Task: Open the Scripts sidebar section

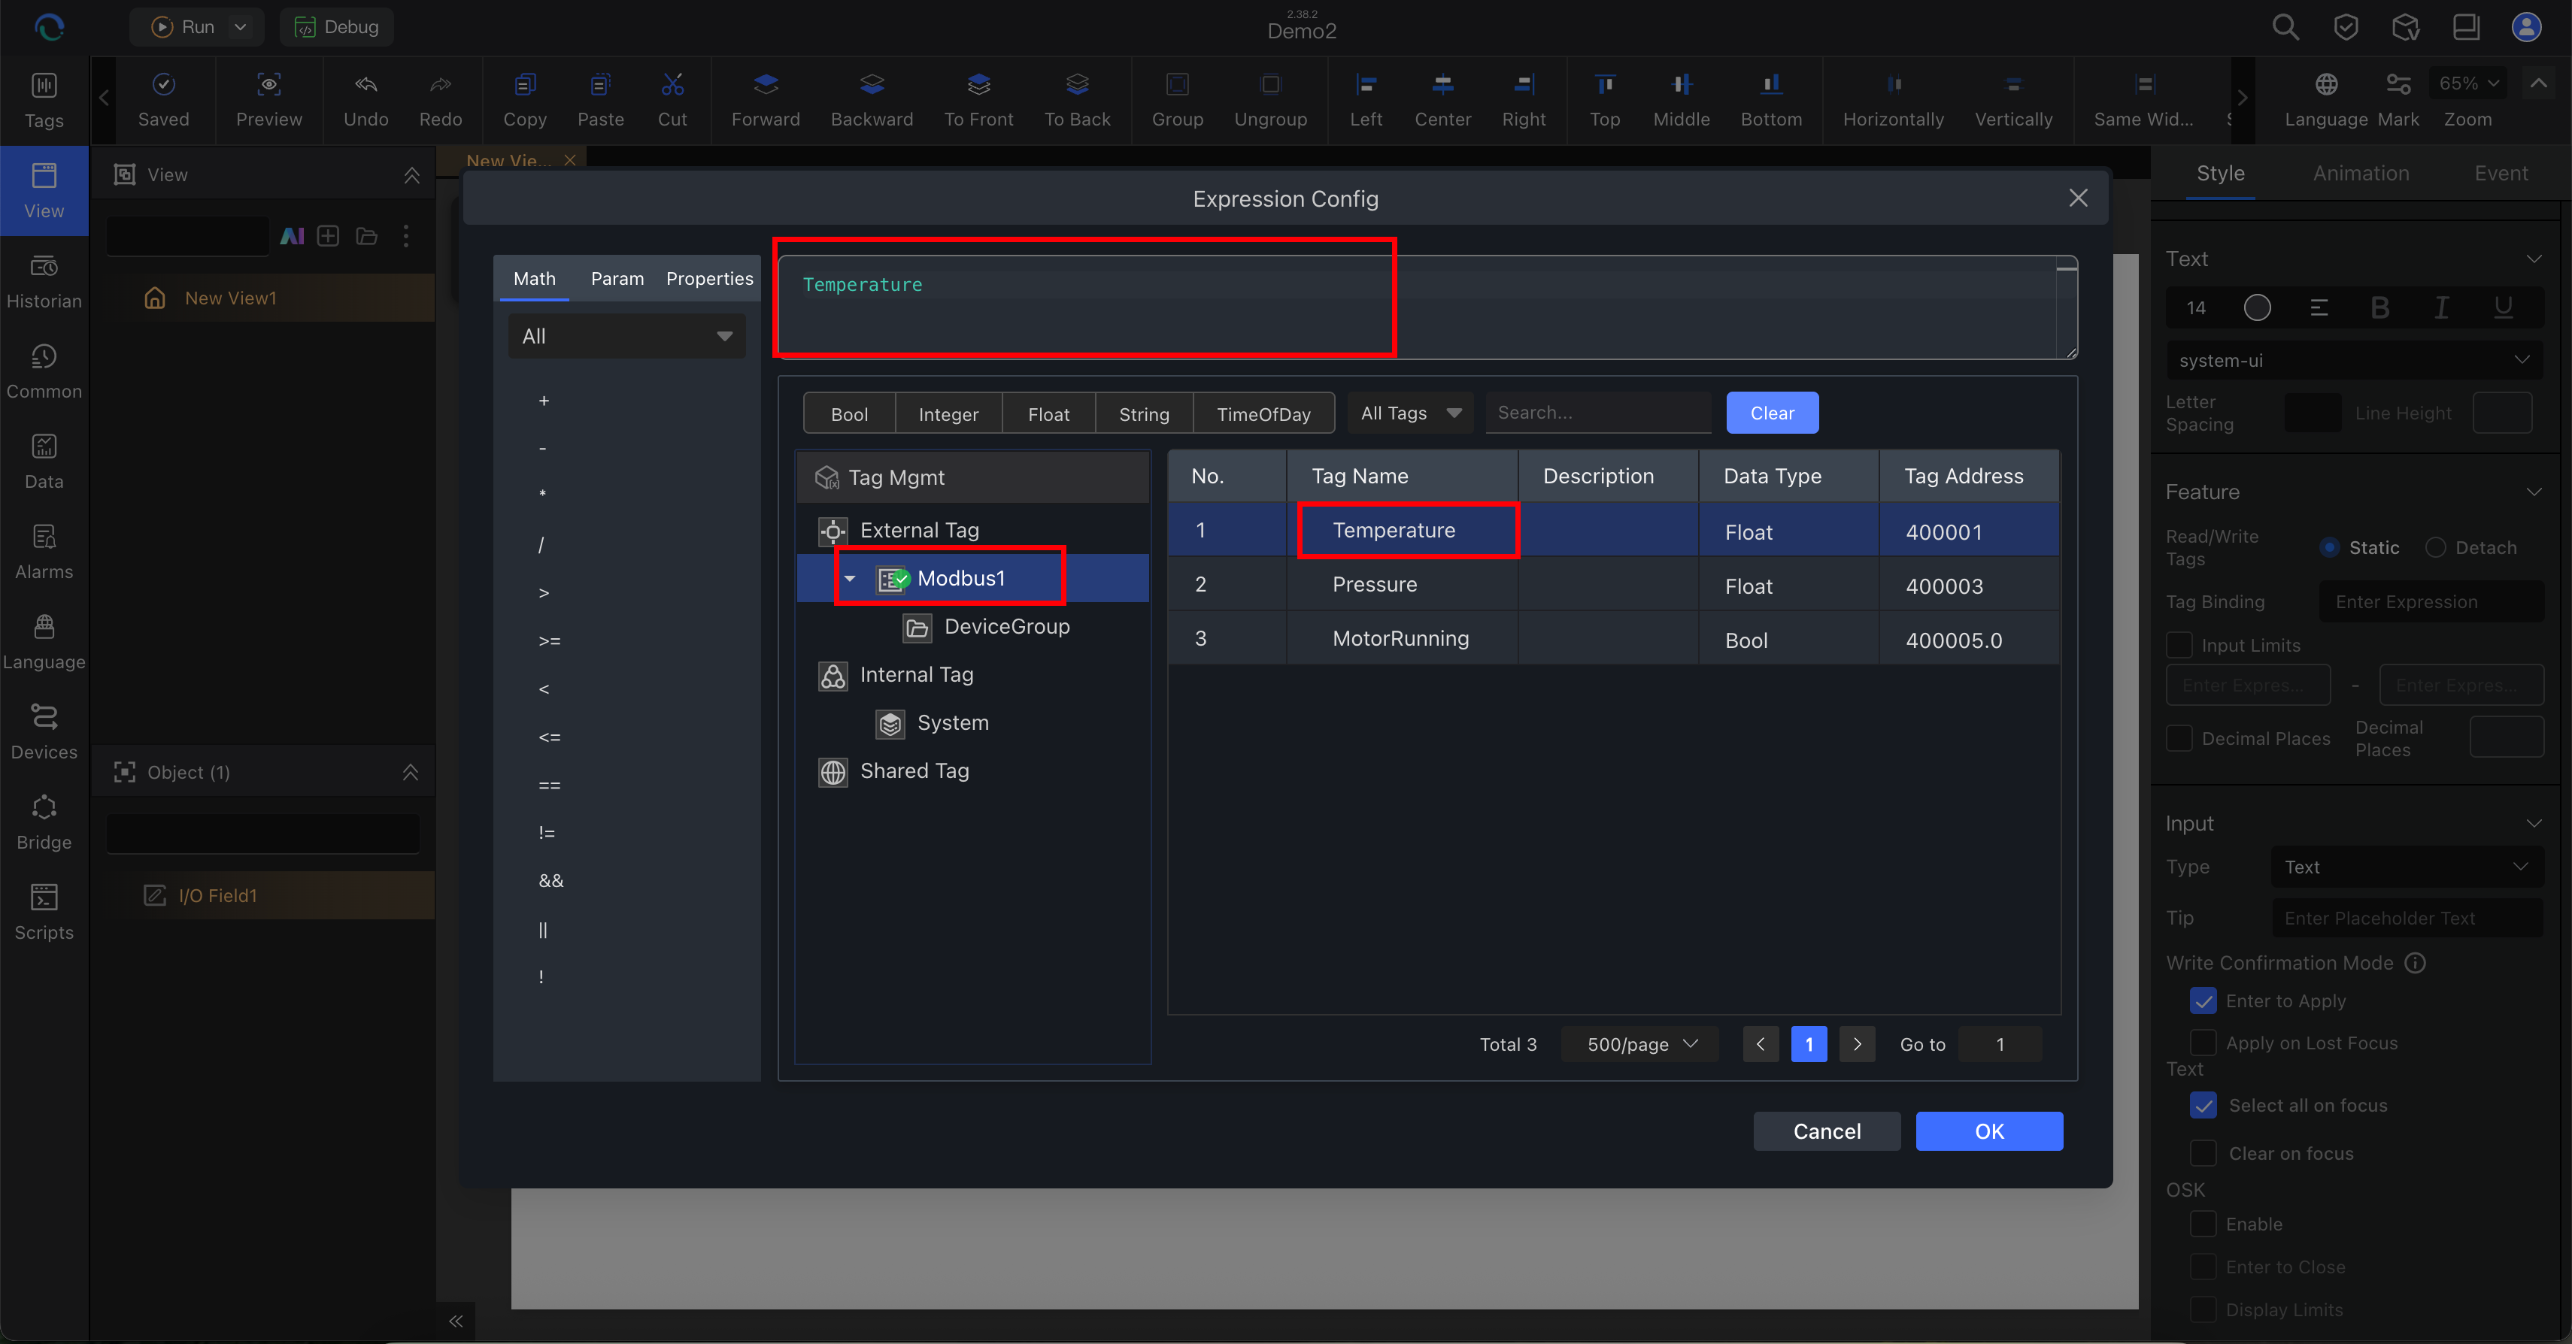Action: point(44,912)
